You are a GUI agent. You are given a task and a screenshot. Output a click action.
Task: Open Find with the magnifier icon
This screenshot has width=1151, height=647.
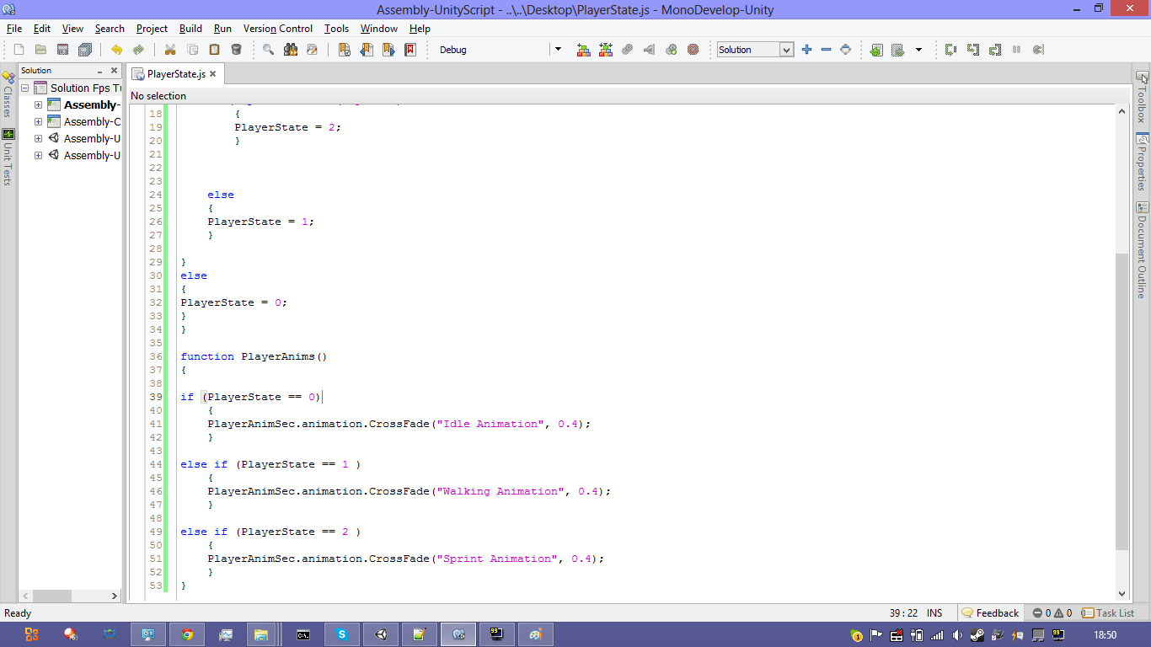point(268,50)
